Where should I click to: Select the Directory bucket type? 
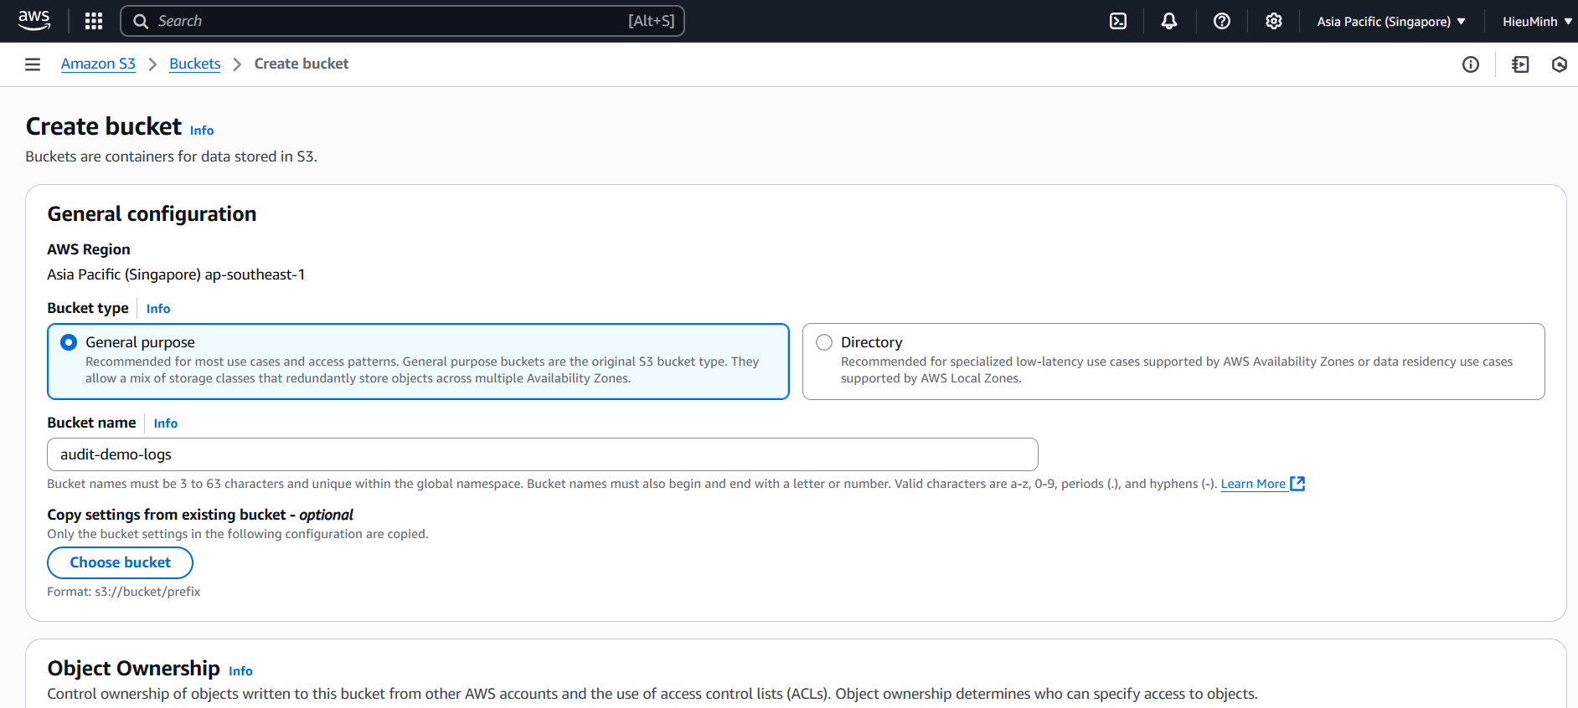(x=1173, y=362)
